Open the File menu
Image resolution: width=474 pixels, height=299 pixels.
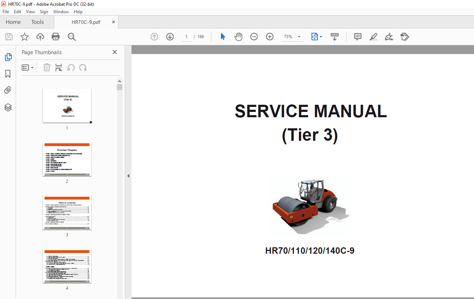click(x=6, y=12)
